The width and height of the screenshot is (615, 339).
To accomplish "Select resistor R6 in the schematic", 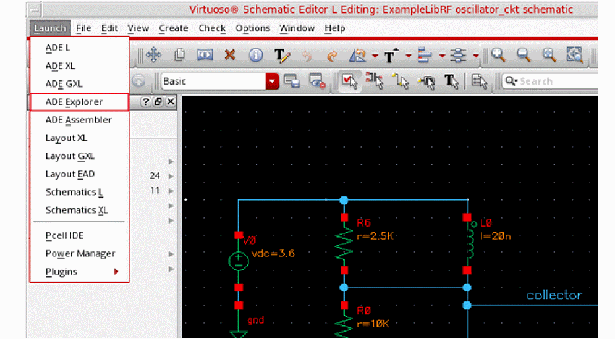I will click(344, 244).
